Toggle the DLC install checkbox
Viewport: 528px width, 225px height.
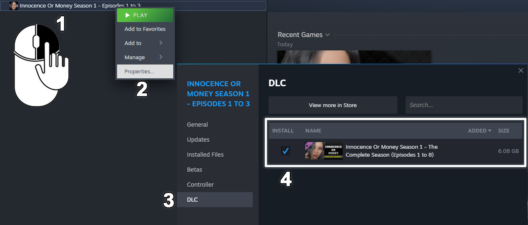pyautogui.click(x=285, y=151)
